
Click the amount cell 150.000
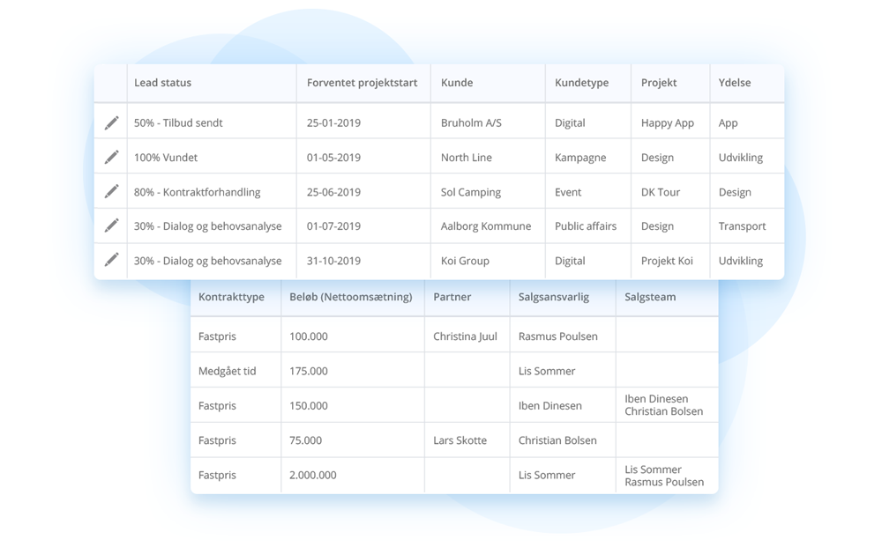[x=353, y=405]
